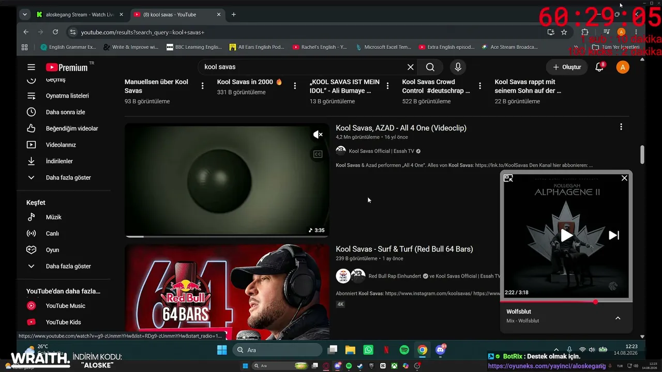Open Spotify from the taskbar

[x=404, y=350]
